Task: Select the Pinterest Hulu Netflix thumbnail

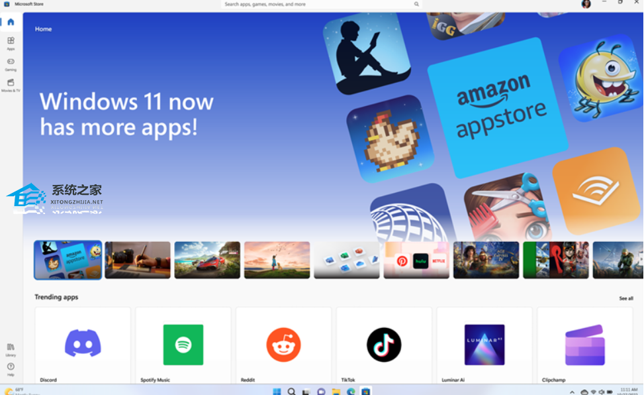Action: click(x=416, y=260)
